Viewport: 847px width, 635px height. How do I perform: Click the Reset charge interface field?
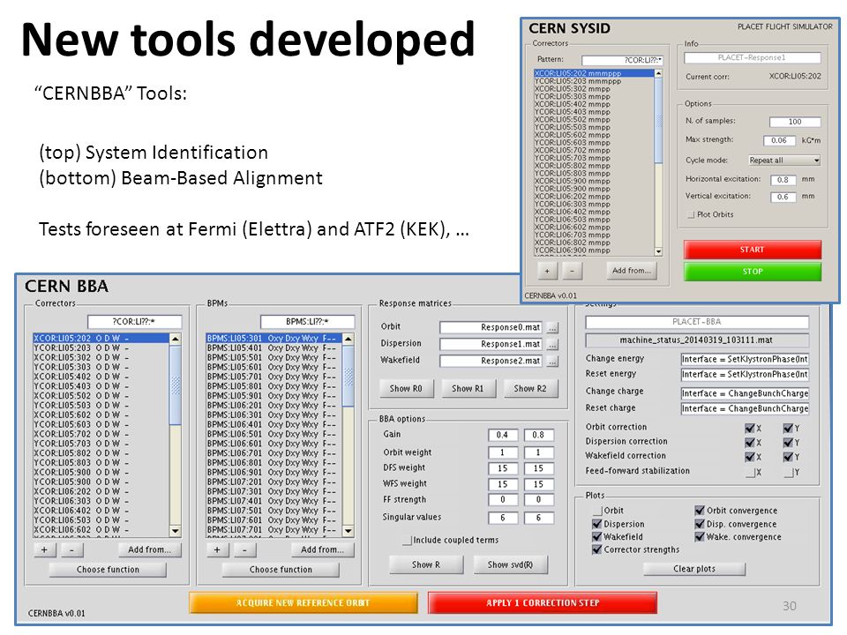(x=745, y=408)
